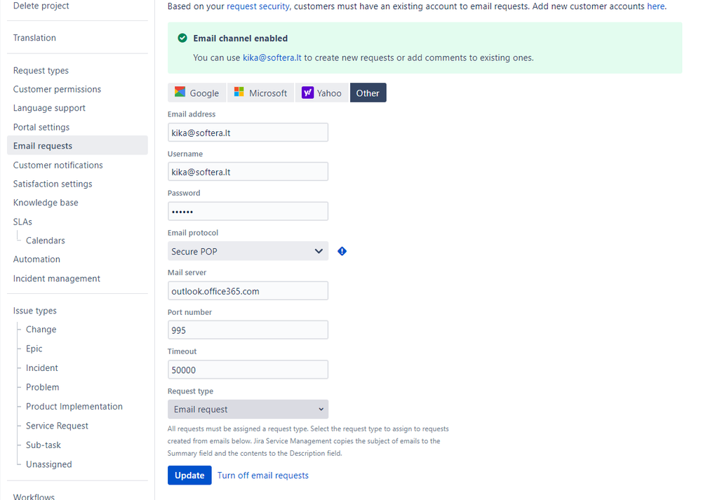Select the Other email provider tab

click(368, 93)
